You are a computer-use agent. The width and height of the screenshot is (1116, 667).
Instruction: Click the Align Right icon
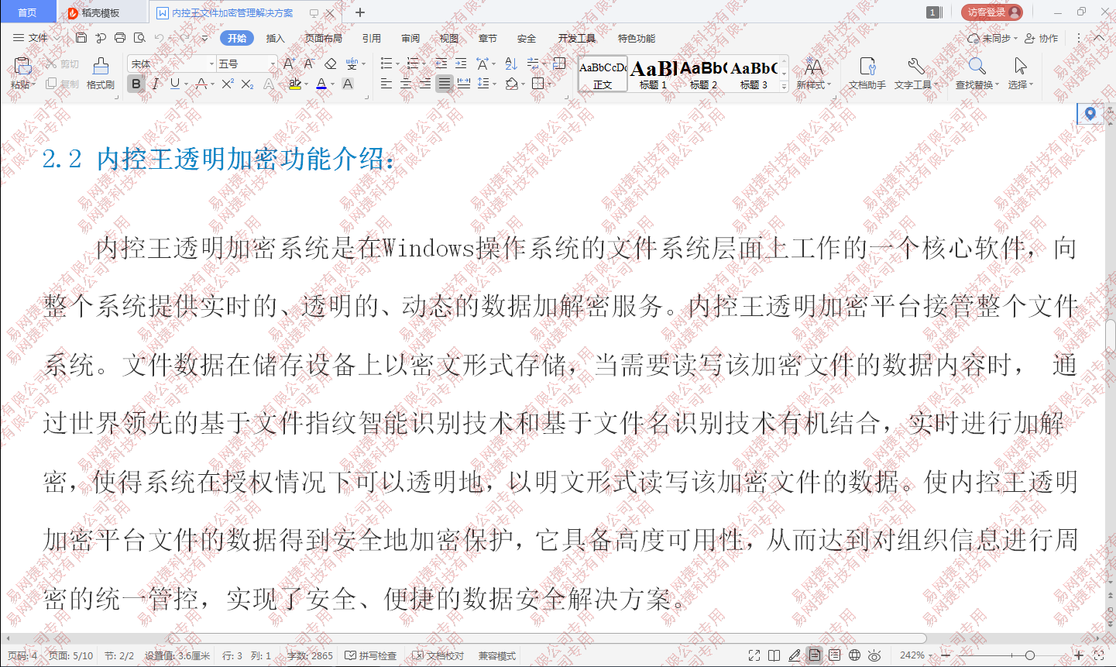pos(424,84)
